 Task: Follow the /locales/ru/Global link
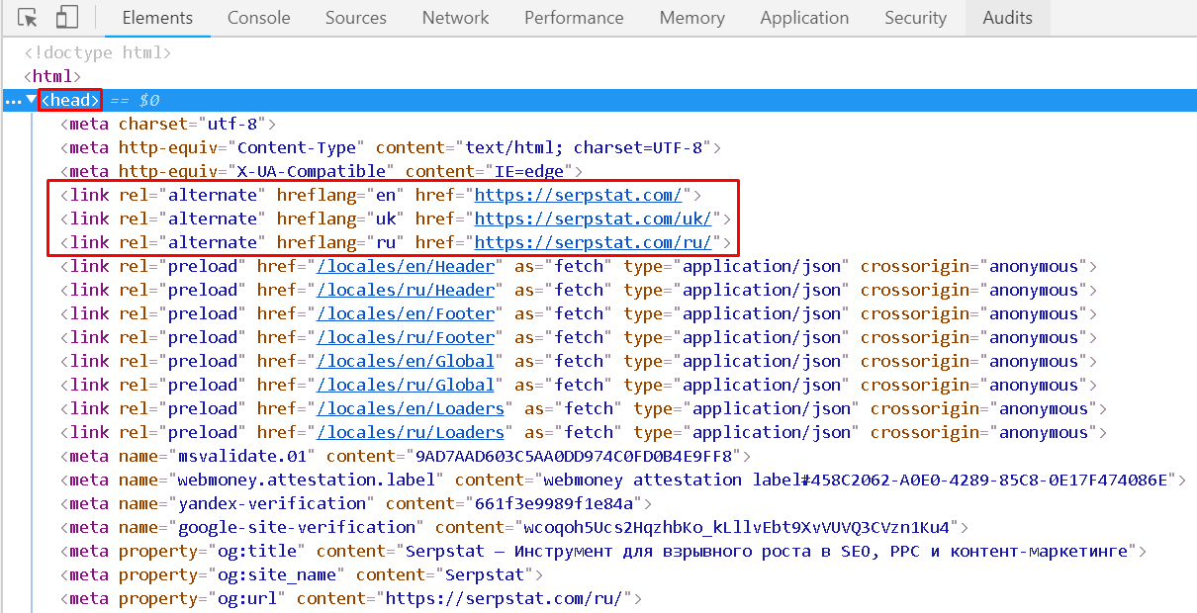coord(406,385)
